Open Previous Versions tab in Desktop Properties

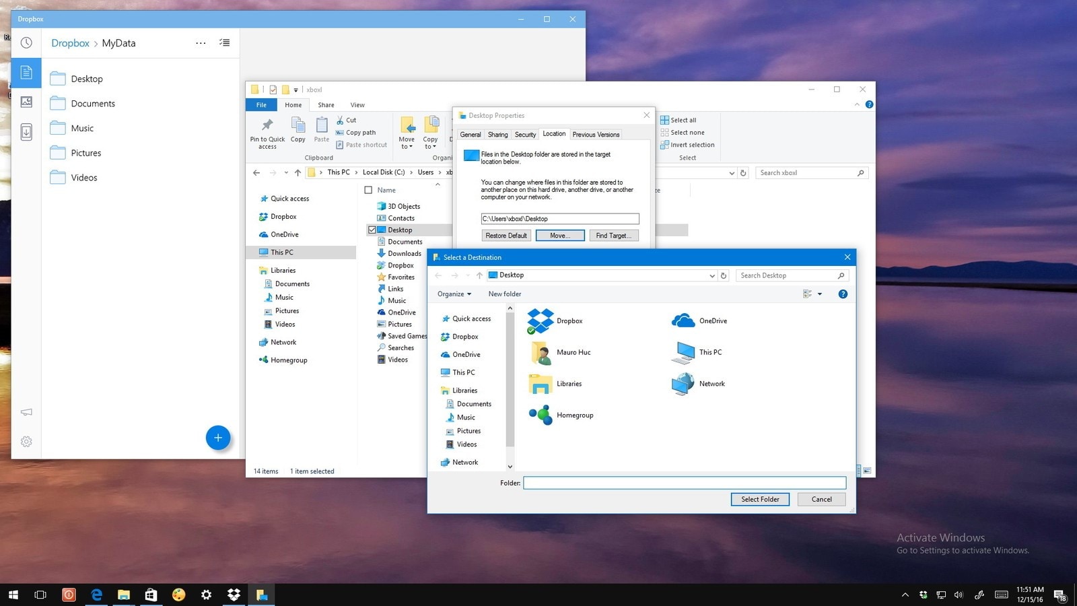point(596,135)
